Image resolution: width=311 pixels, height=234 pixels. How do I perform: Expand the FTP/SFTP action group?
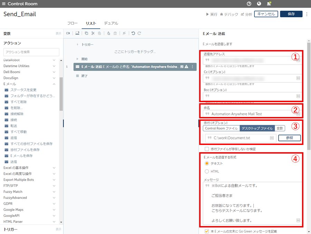click(x=54, y=186)
